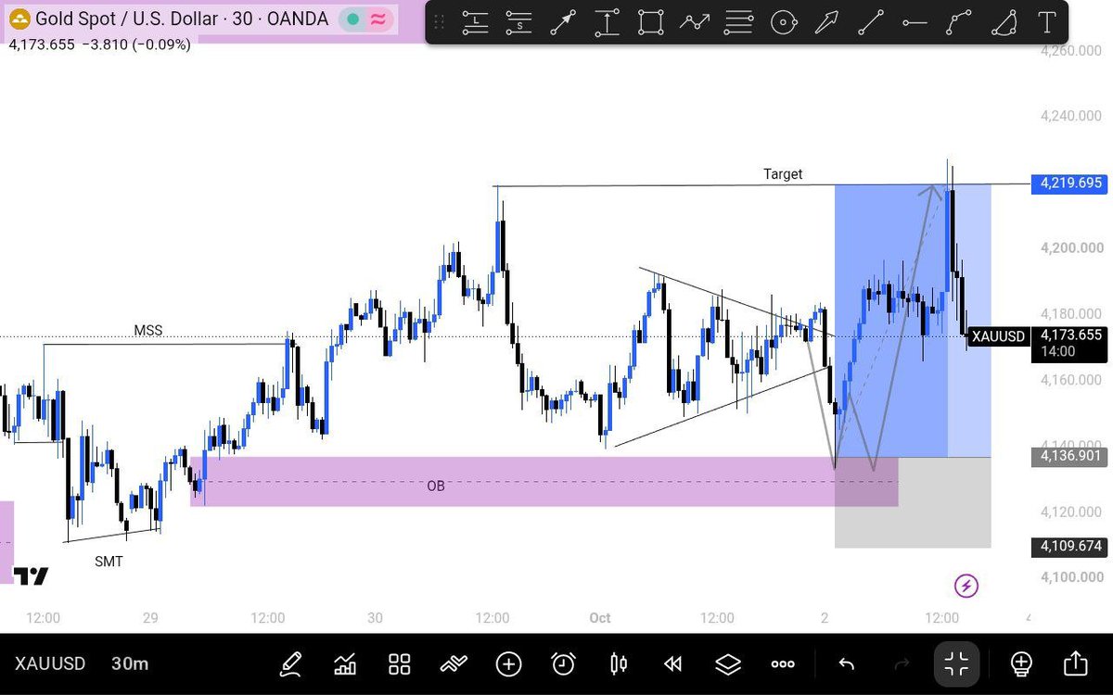This screenshot has height=695, width=1113.
Task: Select the circle drawing tool
Action: tap(784, 23)
